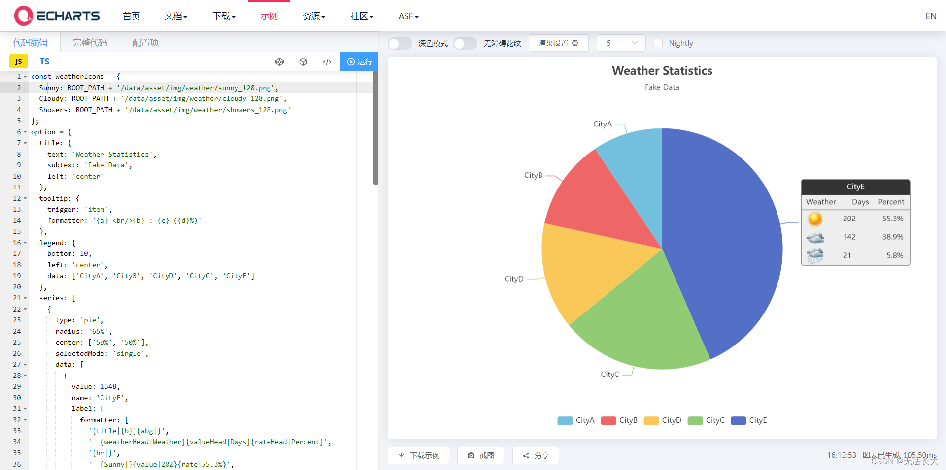This screenshot has height=470, width=946.
Task: Toggle CityE legend swatch
Action: [x=738, y=420]
